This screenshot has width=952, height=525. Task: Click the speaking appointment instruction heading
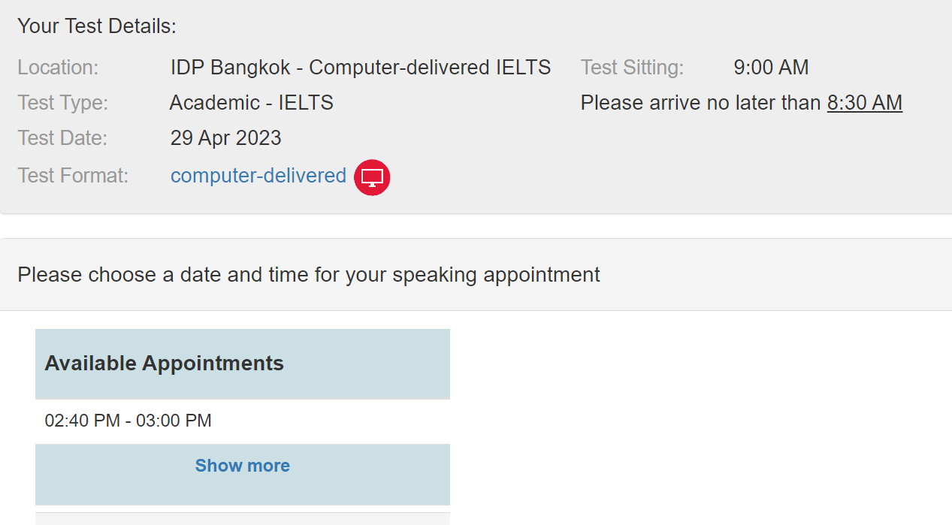click(309, 275)
